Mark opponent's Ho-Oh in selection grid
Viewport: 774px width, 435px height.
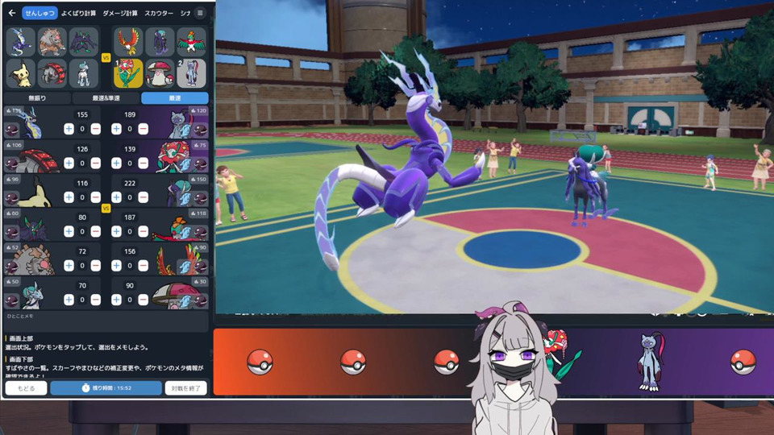point(128,42)
